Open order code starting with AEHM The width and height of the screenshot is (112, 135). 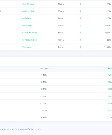[110, 103]
